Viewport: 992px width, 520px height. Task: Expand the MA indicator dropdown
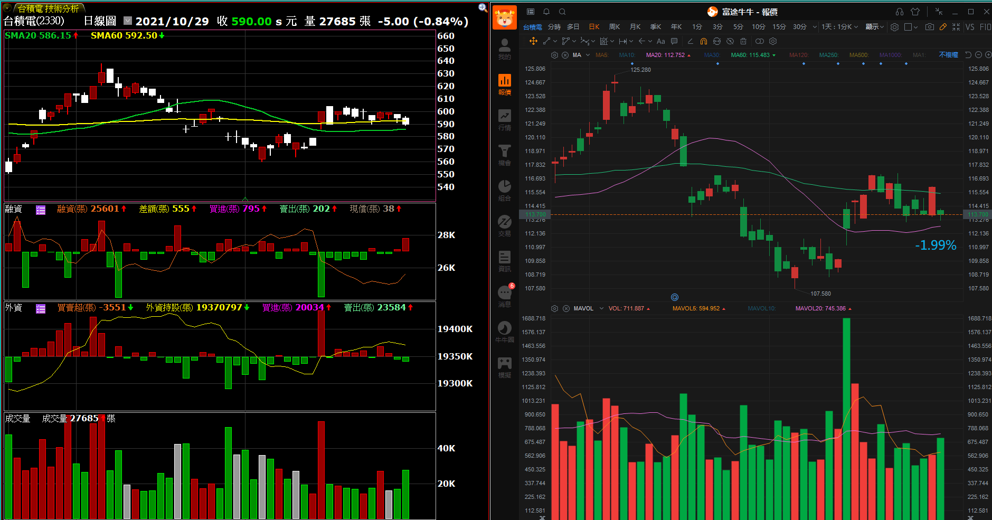click(x=588, y=55)
